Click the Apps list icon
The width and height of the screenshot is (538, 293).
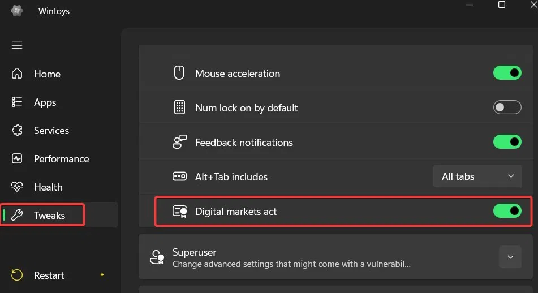[x=17, y=102]
